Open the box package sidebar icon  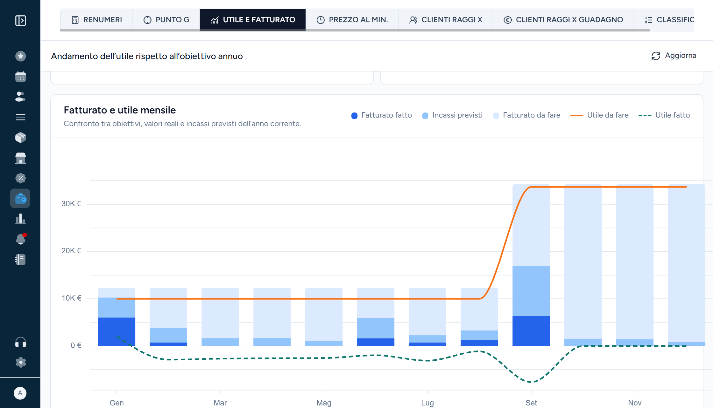20,138
